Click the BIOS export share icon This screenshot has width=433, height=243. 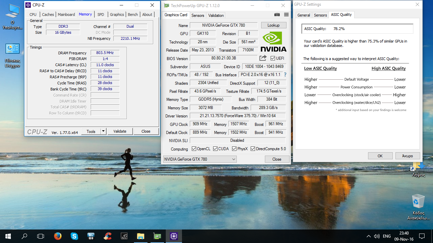[x=263, y=58]
